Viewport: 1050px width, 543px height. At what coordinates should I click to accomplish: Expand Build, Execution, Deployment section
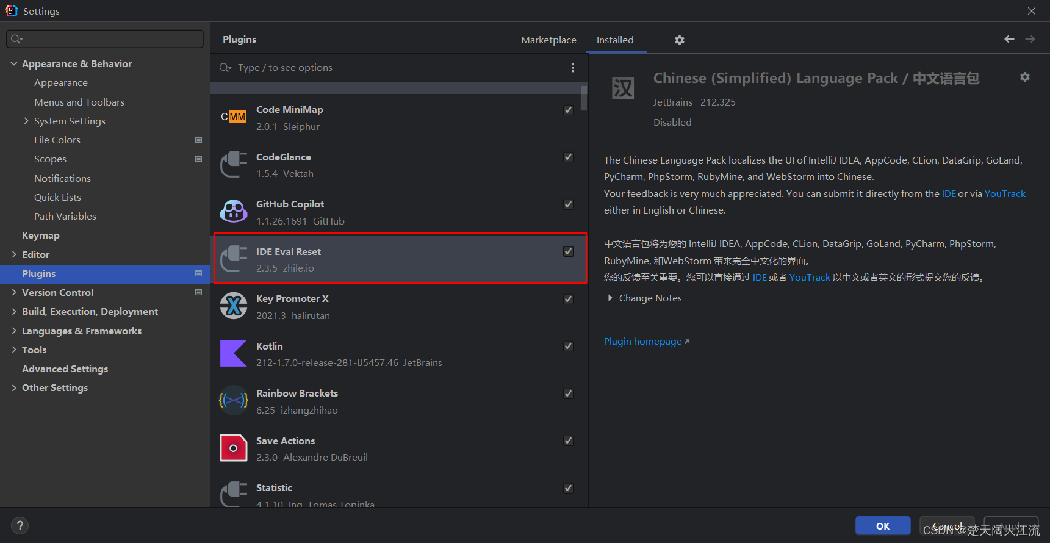(x=13, y=311)
